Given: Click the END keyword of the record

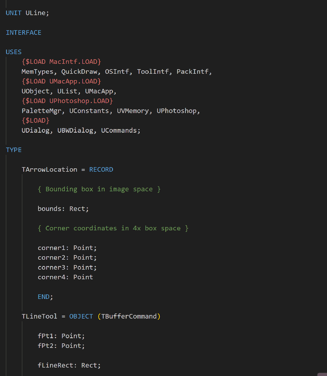Looking at the screenshot, I should pyautogui.click(x=44, y=297).
